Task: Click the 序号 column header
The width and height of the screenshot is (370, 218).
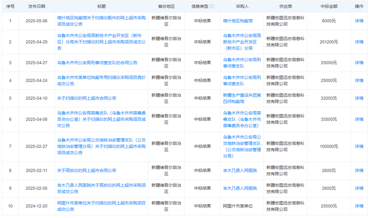Action: [10, 6]
